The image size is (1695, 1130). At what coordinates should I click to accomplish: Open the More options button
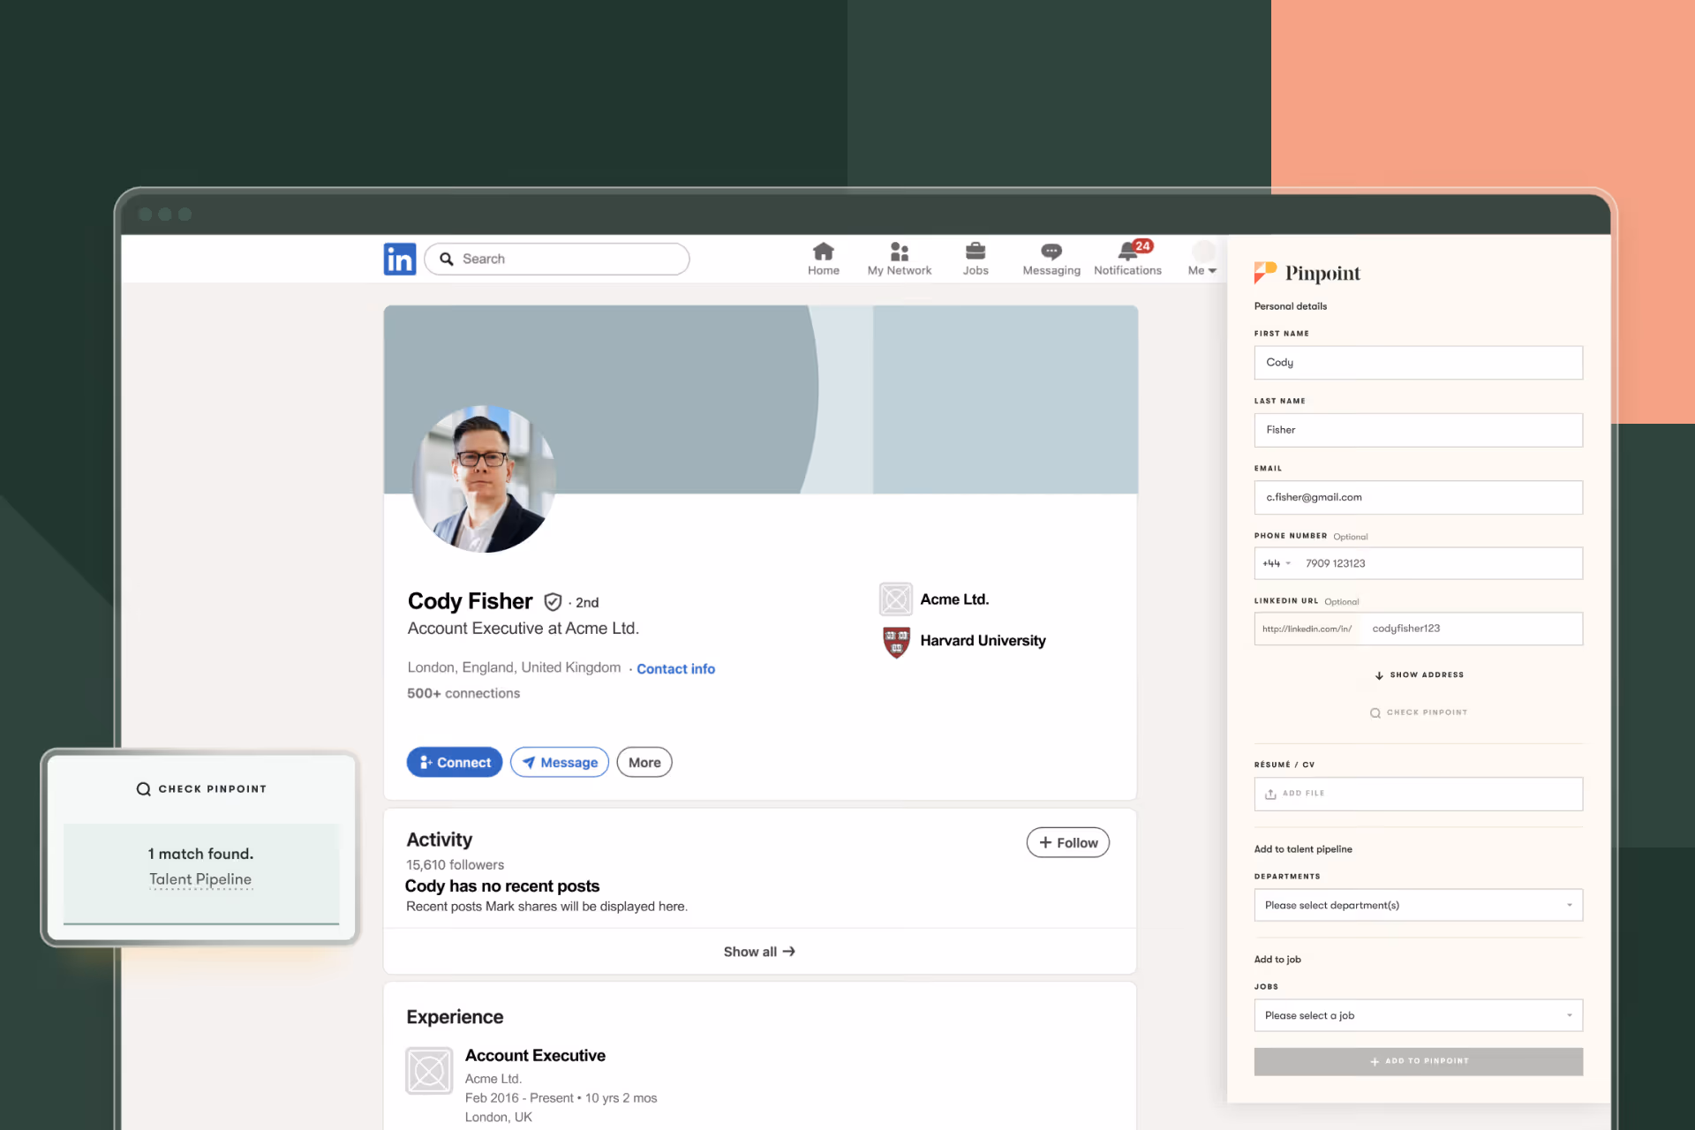pyautogui.click(x=644, y=763)
